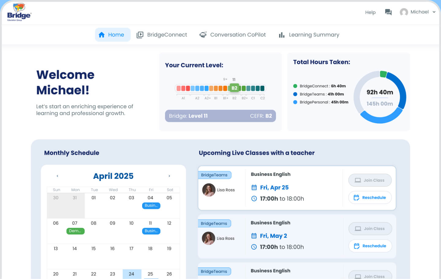Click the BridgeTeams tag on May 2 class
Image resolution: width=441 pixels, height=279 pixels.
[214, 223]
